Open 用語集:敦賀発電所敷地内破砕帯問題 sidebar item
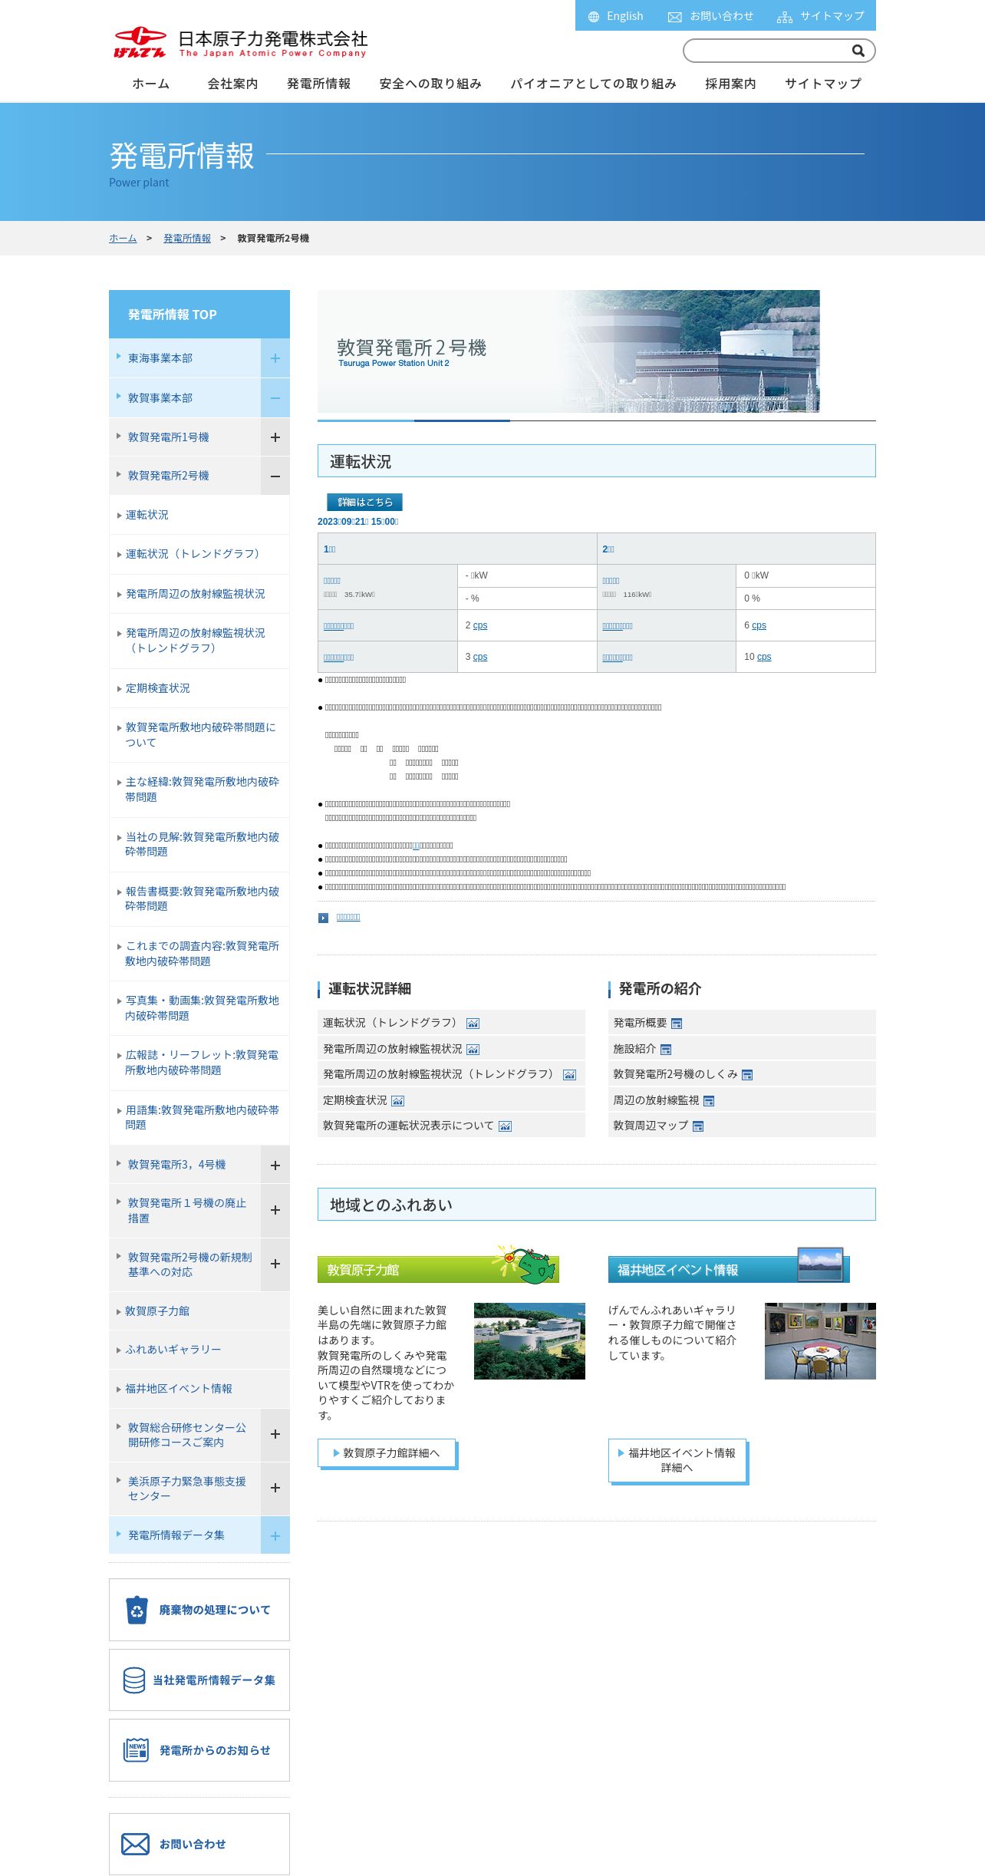The height and width of the screenshot is (1876, 985). pos(199,1117)
